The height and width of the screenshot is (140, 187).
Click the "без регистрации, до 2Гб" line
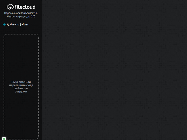tap(21, 16)
